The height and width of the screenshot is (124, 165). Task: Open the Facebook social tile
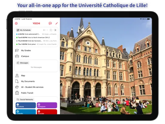26,105
